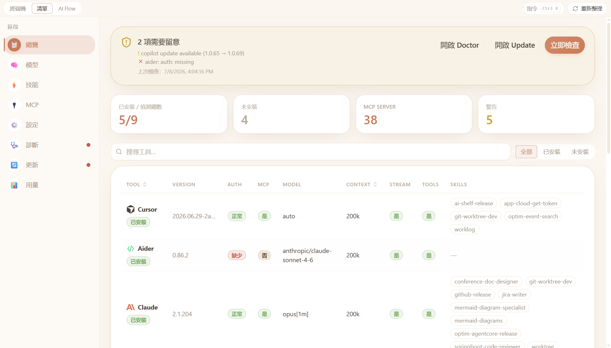The height and width of the screenshot is (348, 611).
Task: Click Cursor's 正常 auth badge
Action: click(x=237, y=216)
